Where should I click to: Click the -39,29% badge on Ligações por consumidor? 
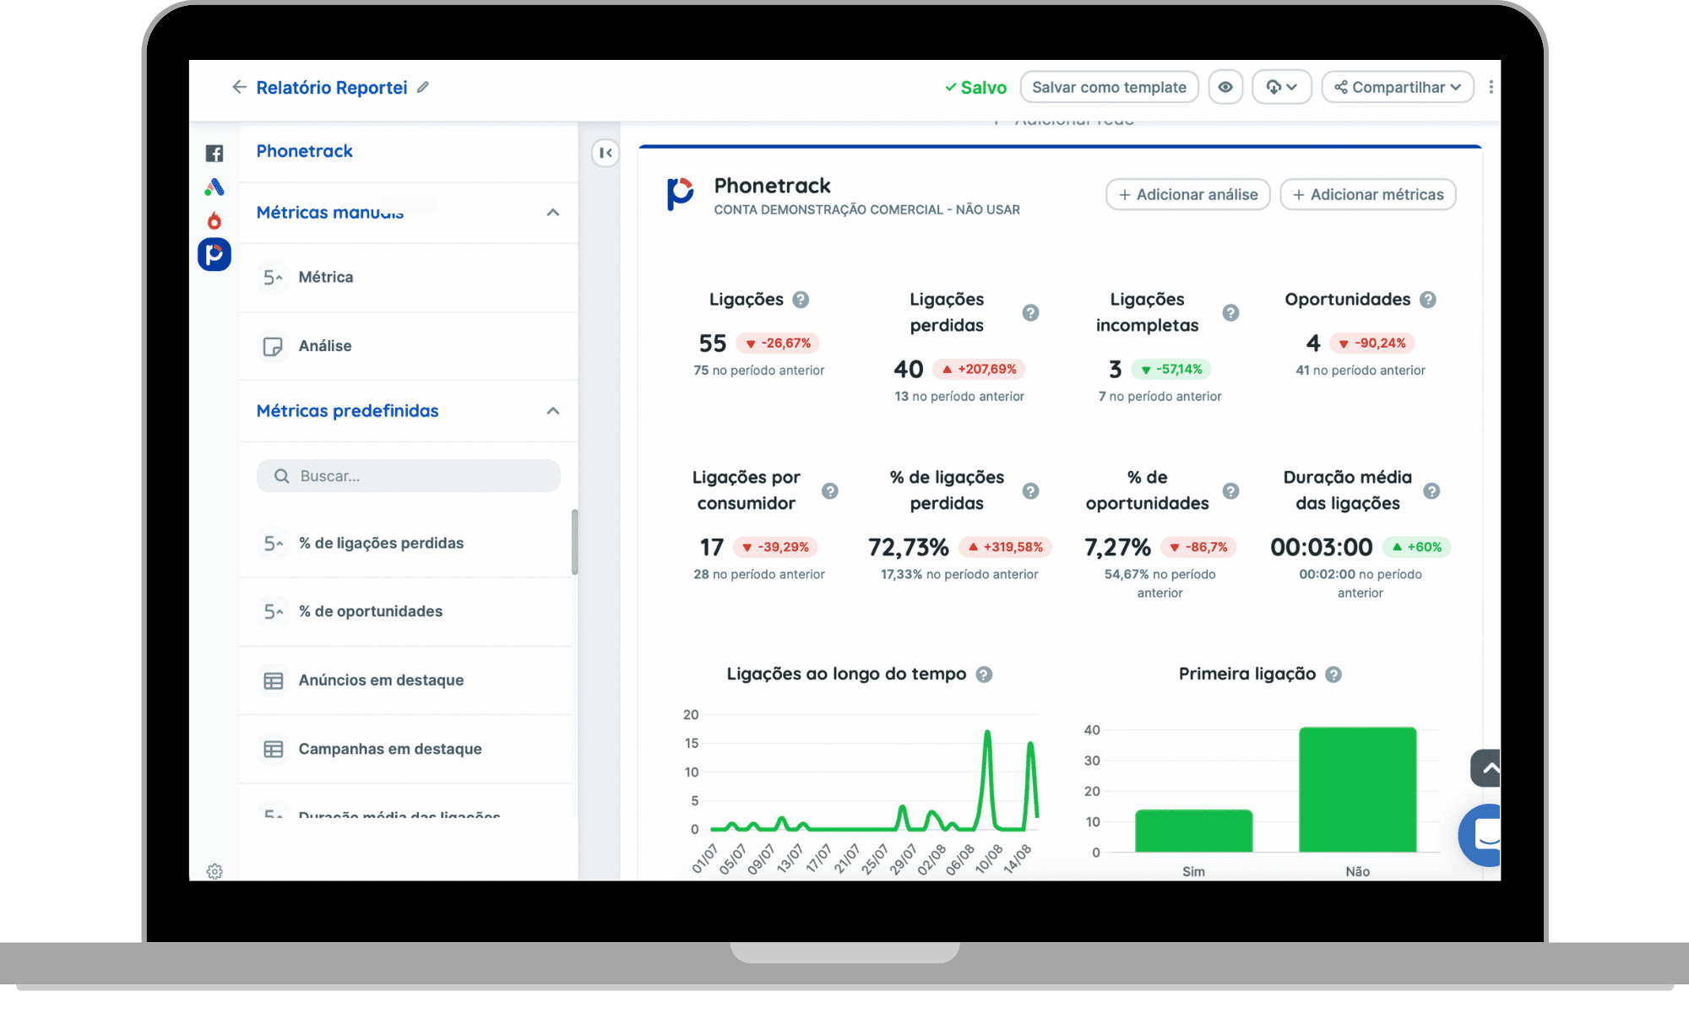[x=775, y=547]
